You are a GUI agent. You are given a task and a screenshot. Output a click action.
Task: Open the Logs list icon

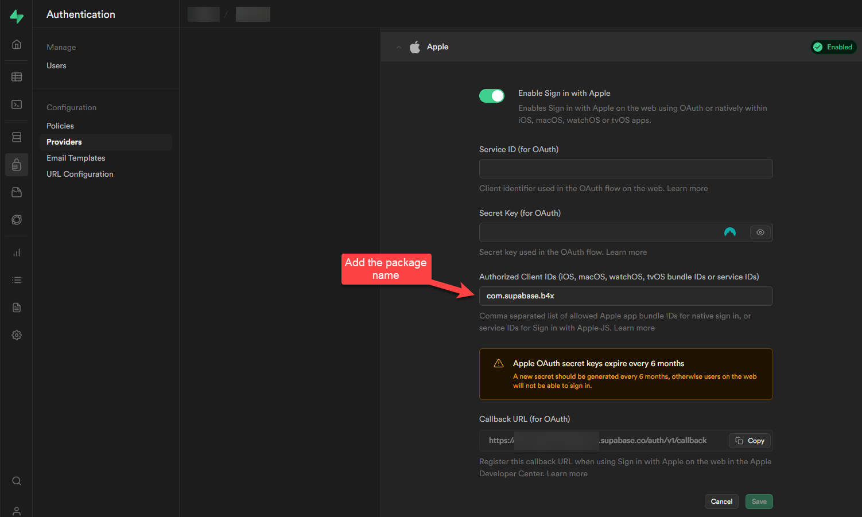coord(17,280)
